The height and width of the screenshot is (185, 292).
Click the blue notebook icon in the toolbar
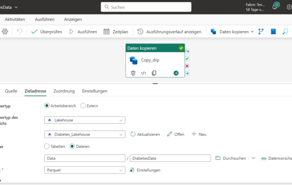point(273,32)
